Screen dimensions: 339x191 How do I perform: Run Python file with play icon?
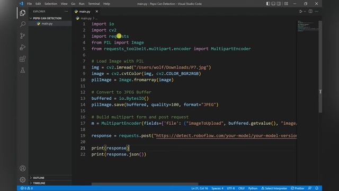(x=301, y=11)
